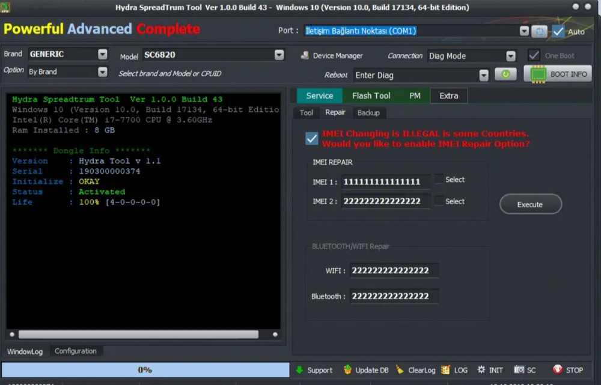The width and height of the screenshot is (601, 385).
Task: Switch to the Flash Tool tab
Action: pos(370,95)
